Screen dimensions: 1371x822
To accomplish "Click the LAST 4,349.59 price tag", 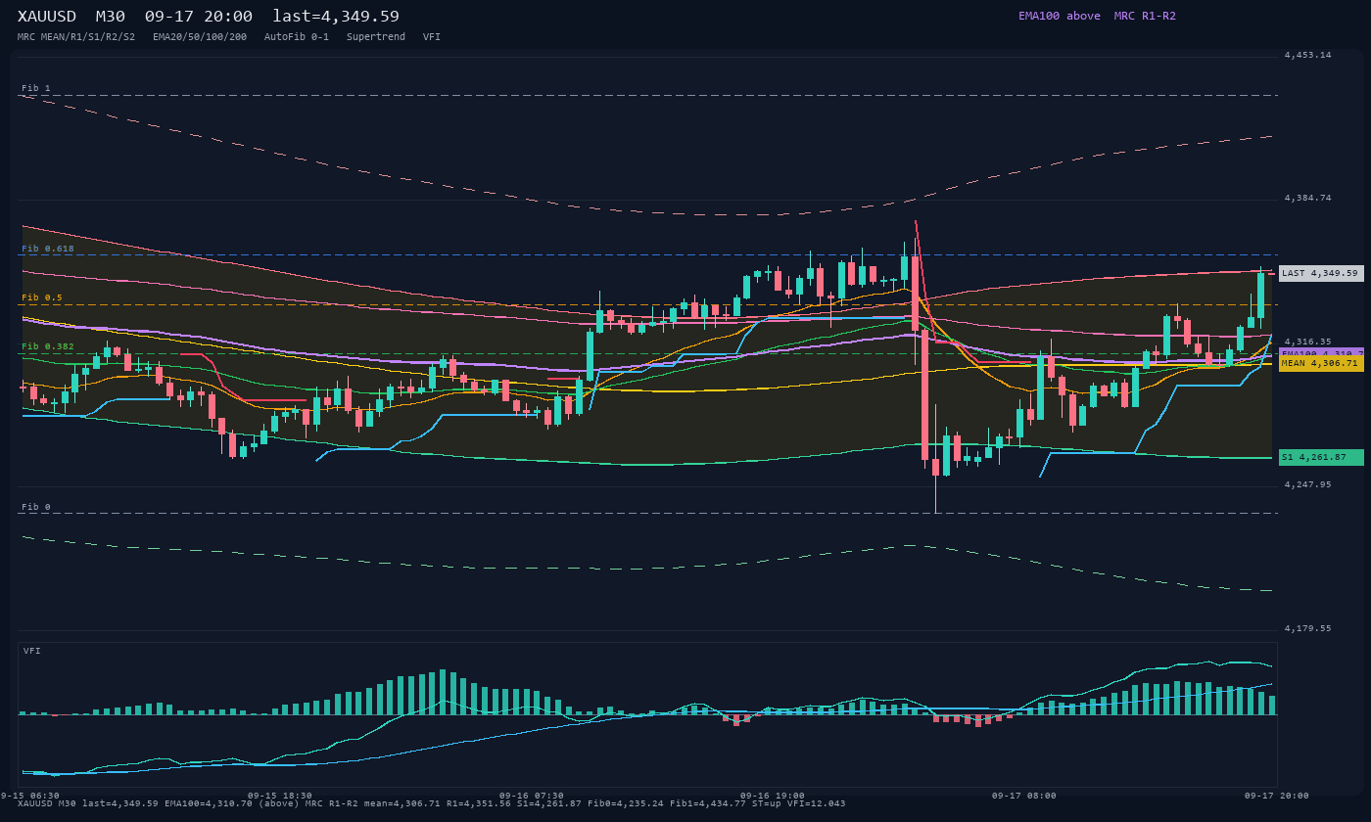I will pos(1321,273).
